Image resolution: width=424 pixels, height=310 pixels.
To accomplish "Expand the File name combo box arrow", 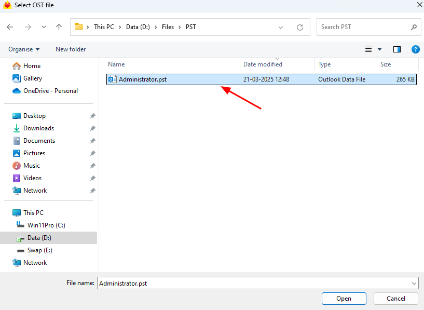I will tap(414, 284).
